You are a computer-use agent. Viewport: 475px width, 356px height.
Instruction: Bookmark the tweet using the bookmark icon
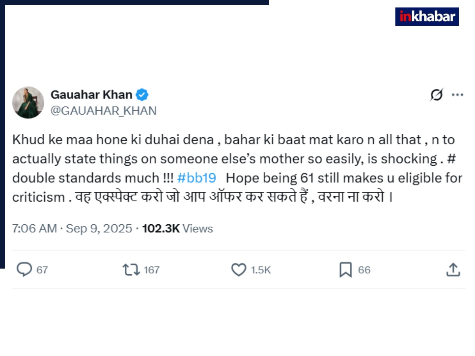pos(346,270)
